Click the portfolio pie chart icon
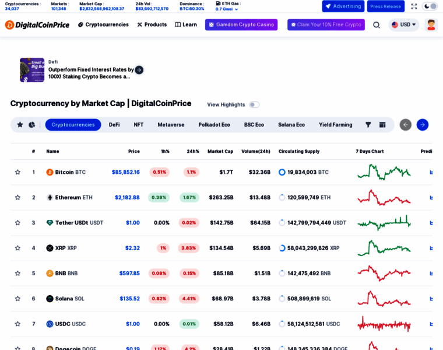443x350 pixels. point(32,125)
